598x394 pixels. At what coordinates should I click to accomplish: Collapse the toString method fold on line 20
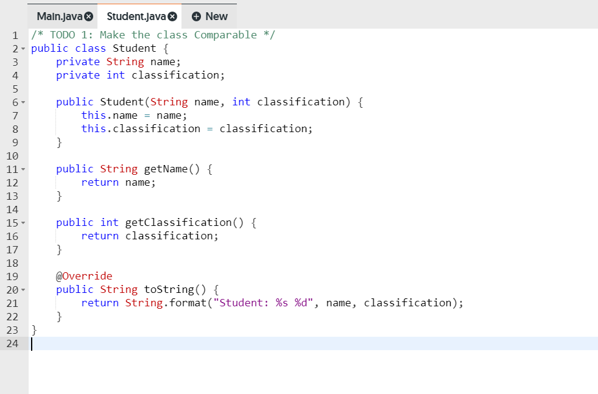[24, 290]
